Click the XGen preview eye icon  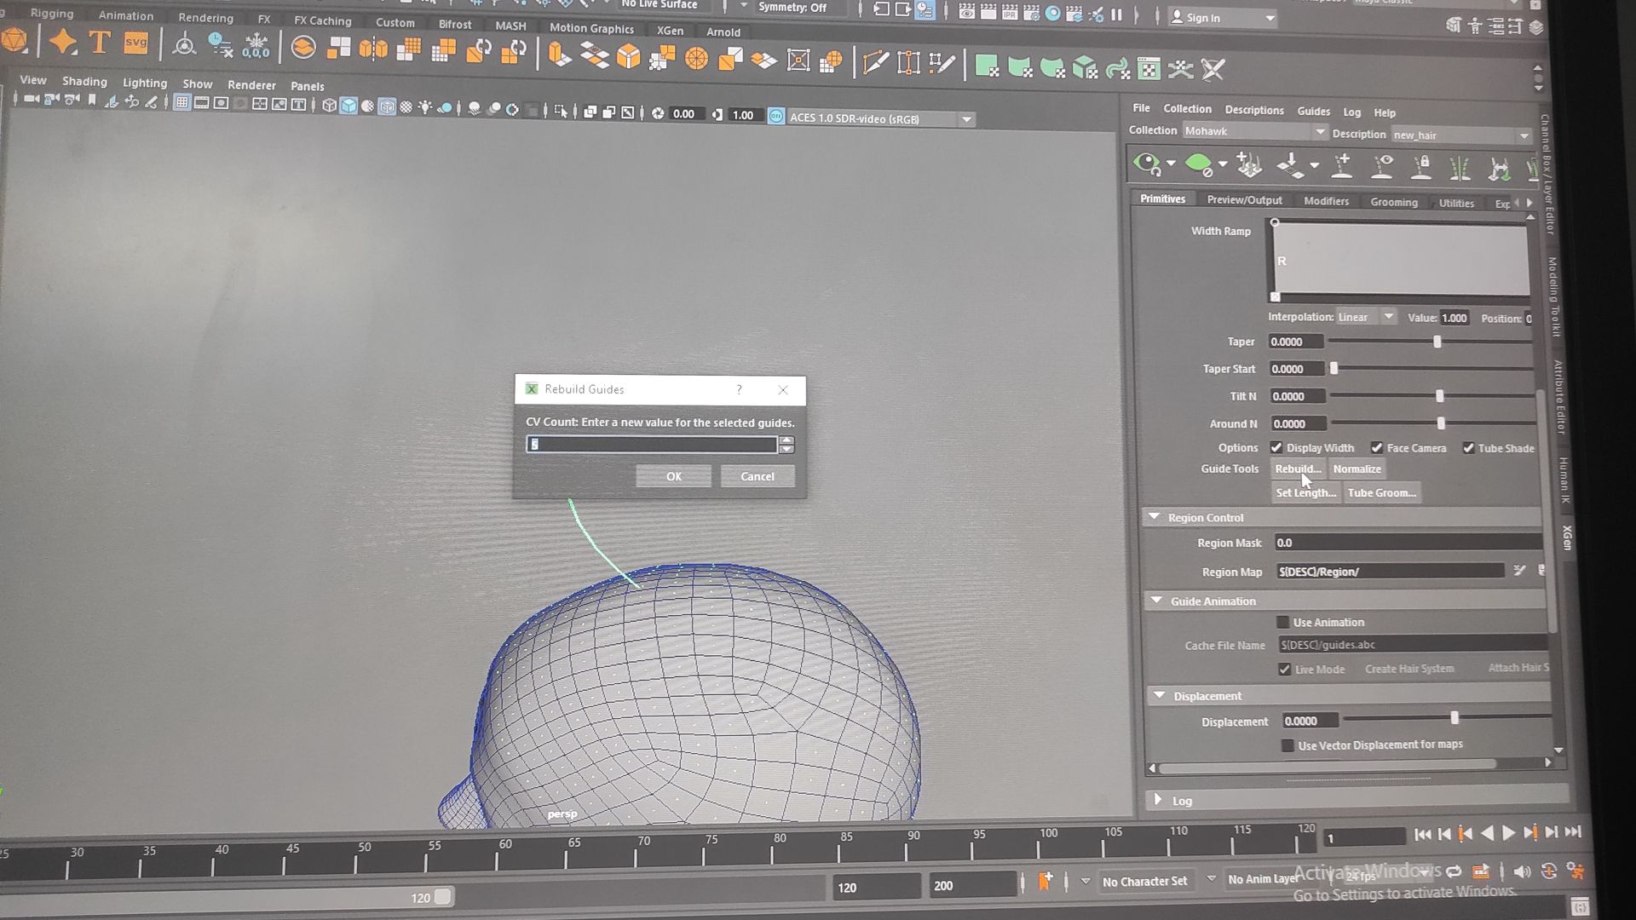pyautogui.click(x=1147, y=164)
